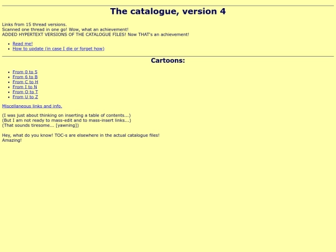The height and width of the screenshot is (252, 336).
Task: Open the "How to update" link
Action: [58, 49]
